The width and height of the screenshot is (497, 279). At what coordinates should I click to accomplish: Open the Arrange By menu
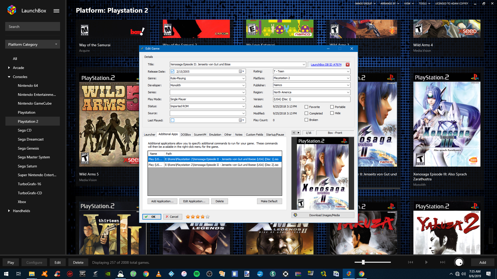pos(390,4)
